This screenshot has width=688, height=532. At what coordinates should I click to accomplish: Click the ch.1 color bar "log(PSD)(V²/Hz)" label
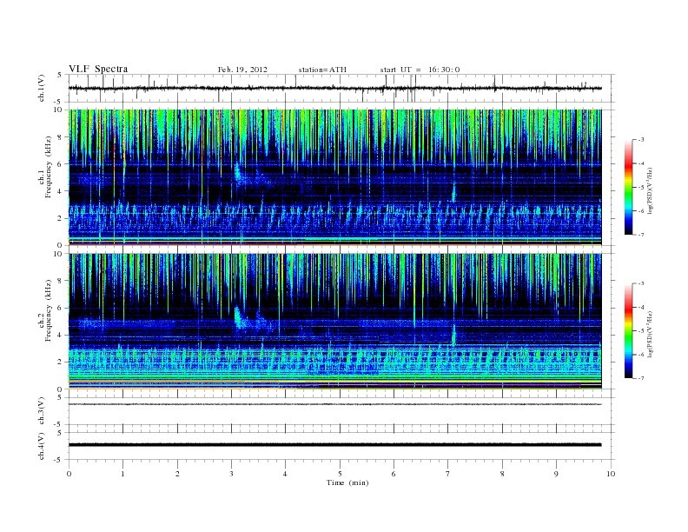tap(651, 190)
